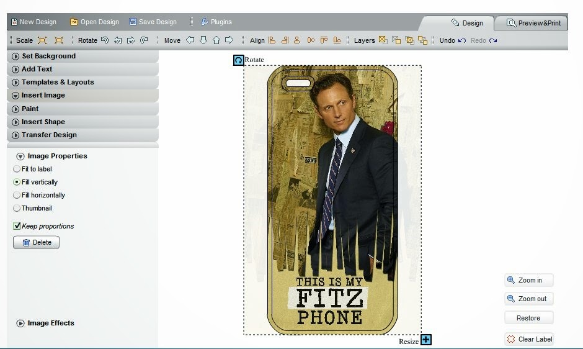Expand Image Effects panel
The width and height of the screenshot is (583, 349).
click(20, 324)
